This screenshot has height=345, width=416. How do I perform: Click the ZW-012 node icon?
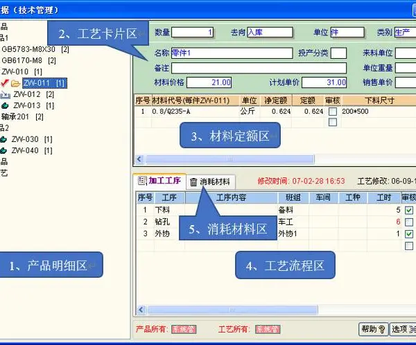tap(6, 95)
